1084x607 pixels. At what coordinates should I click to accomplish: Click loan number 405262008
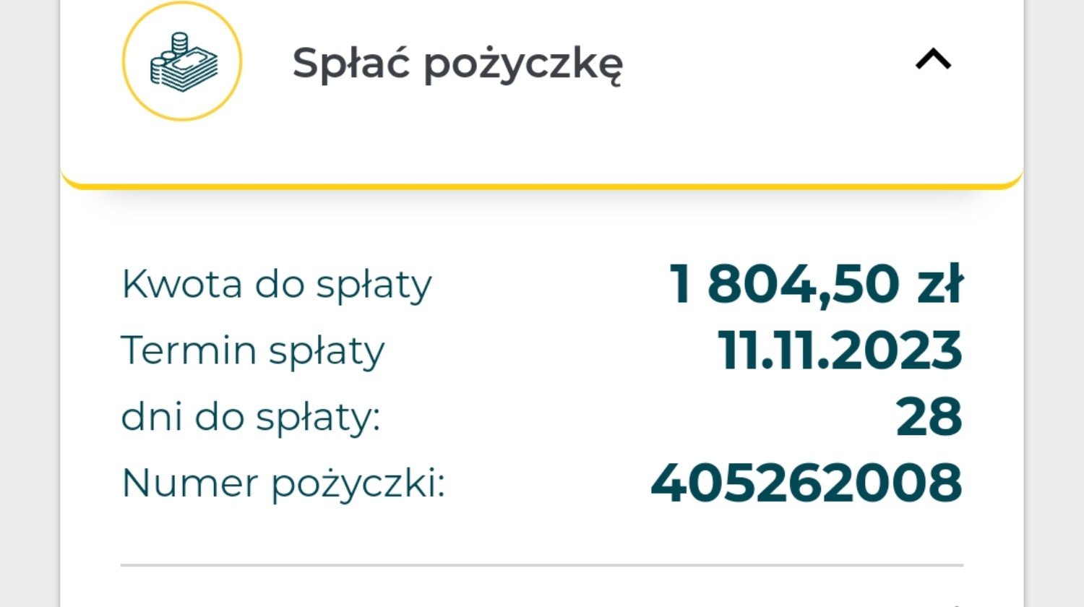tap(806, 483)
